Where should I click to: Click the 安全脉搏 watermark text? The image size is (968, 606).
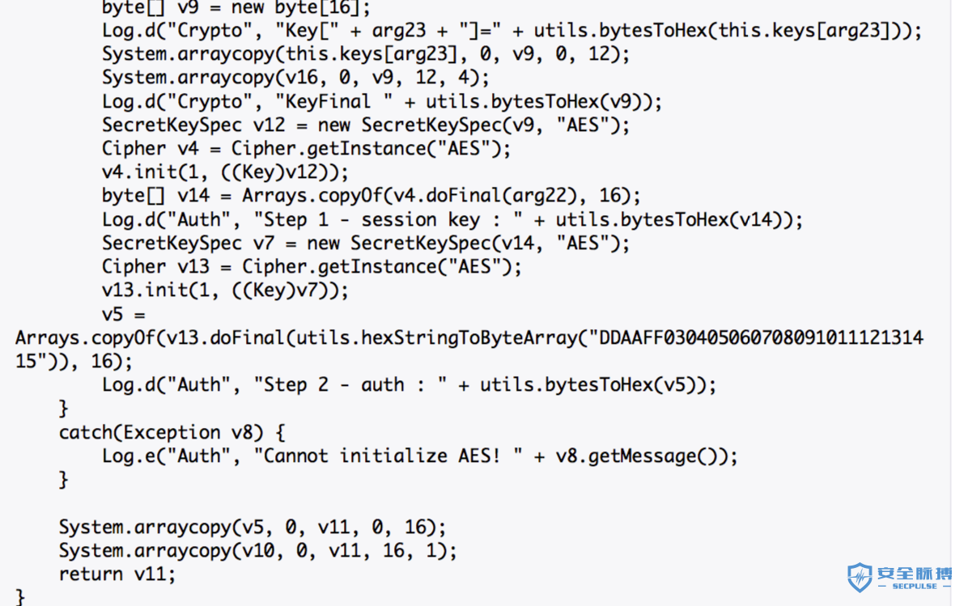pos(915,572)
